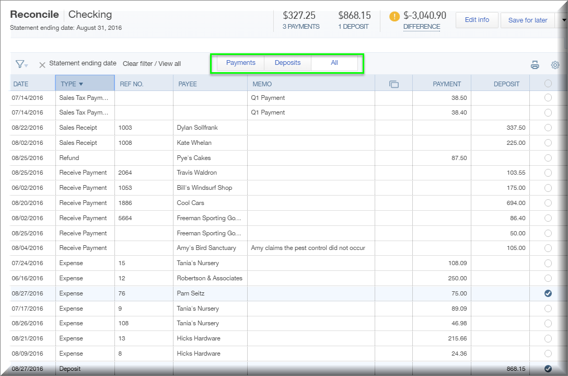
Task: Open the dropdown arrow next to filter funnel
Action: coord(26,65)
